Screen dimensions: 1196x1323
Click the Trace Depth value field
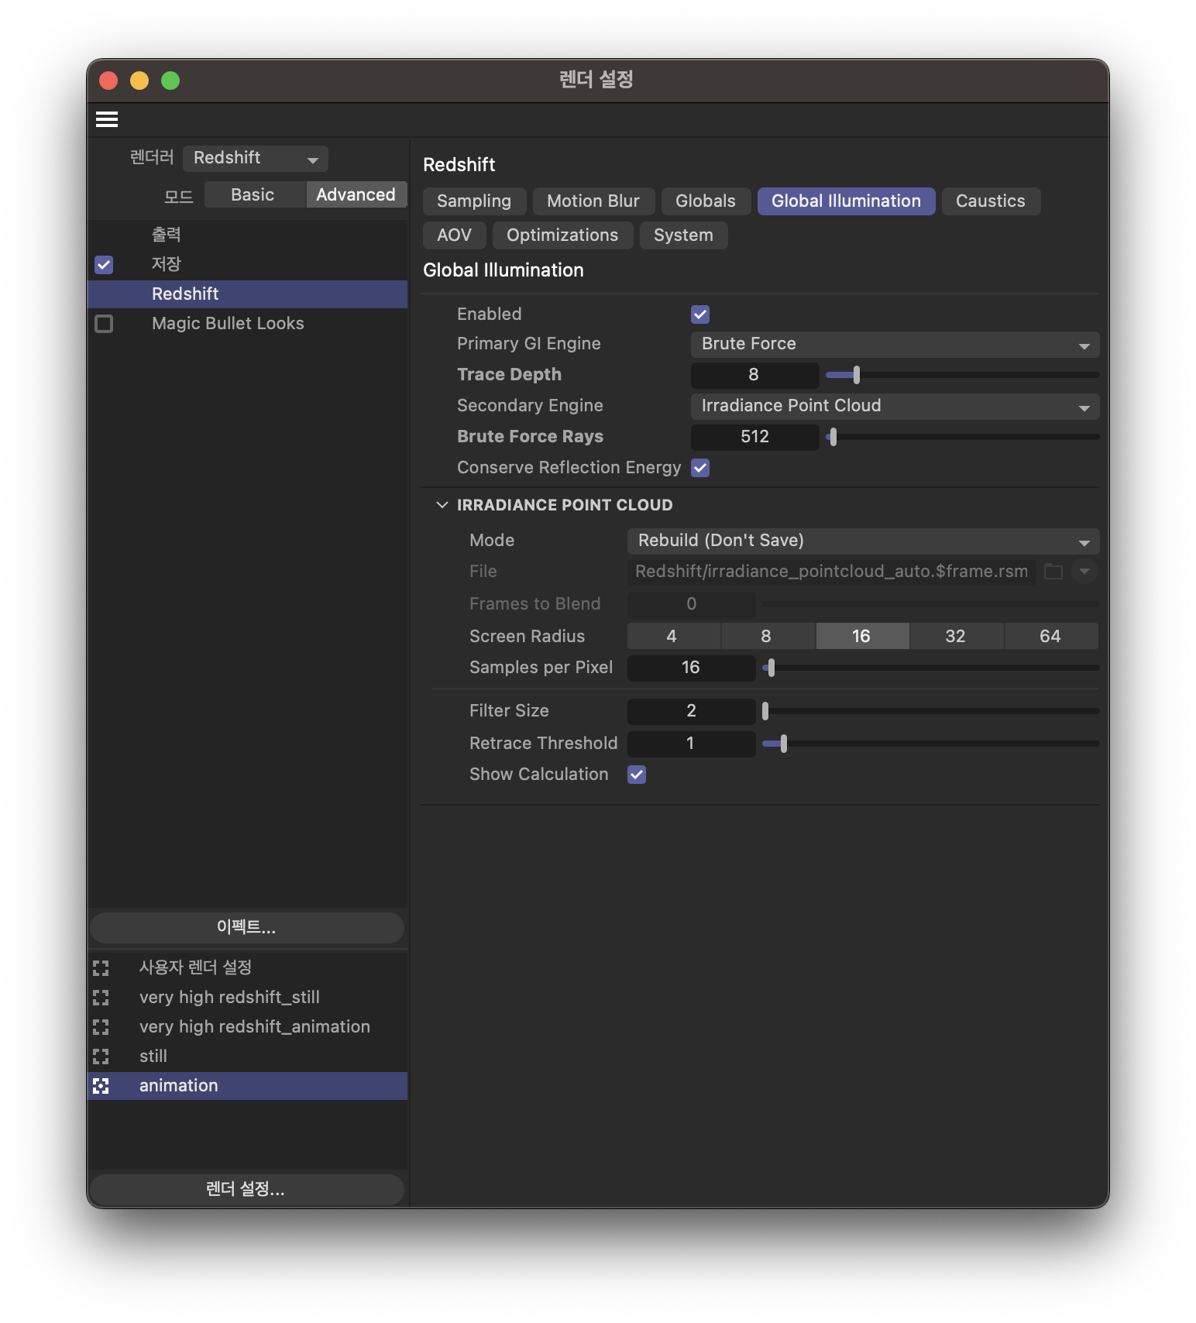[x=754, y=375]
